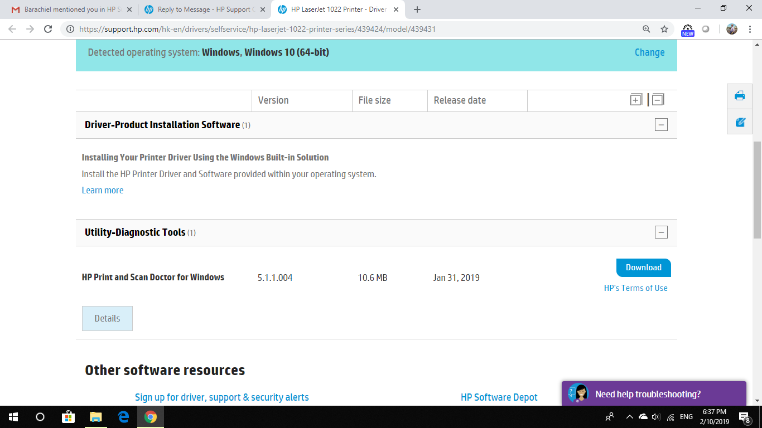Collapse the Driver-Product Installation Software section

click(661, 125)
